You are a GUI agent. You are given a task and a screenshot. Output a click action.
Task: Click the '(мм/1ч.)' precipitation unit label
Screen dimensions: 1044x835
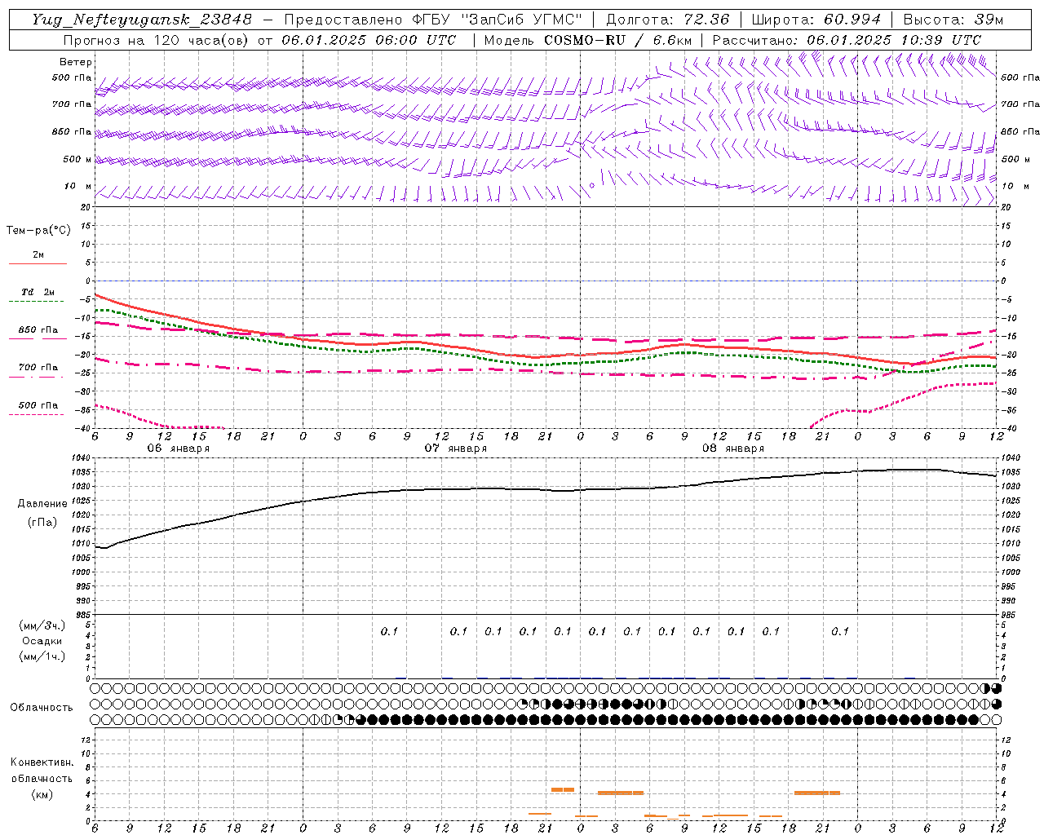click(42, 656)
